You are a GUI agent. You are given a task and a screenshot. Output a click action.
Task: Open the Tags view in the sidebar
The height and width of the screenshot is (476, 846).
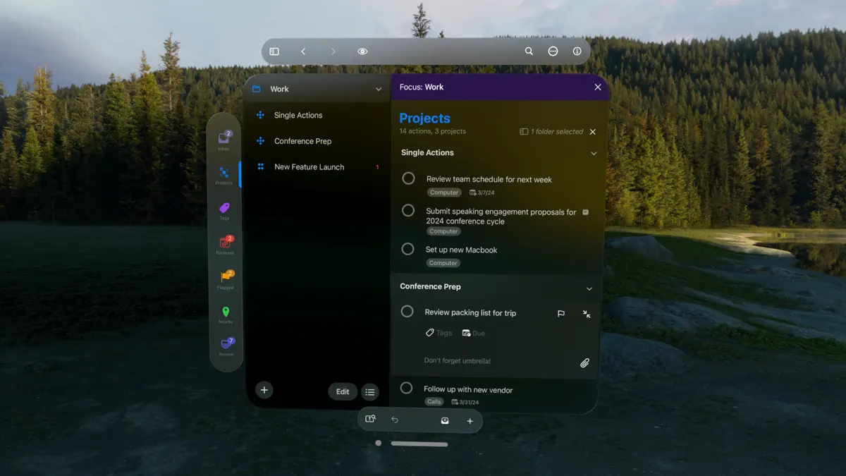[224, 209]
